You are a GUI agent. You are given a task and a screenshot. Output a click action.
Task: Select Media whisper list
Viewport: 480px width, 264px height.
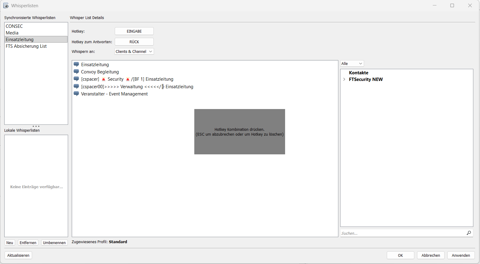click(x=12, y=33)
